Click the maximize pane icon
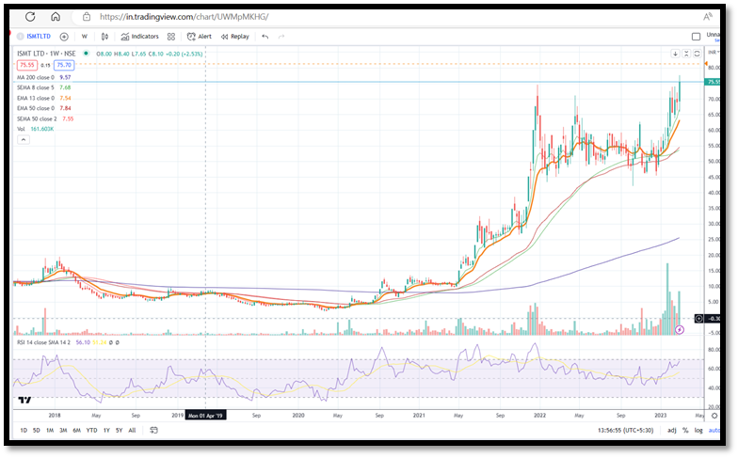Screen dimensions: 738x458 697,54
